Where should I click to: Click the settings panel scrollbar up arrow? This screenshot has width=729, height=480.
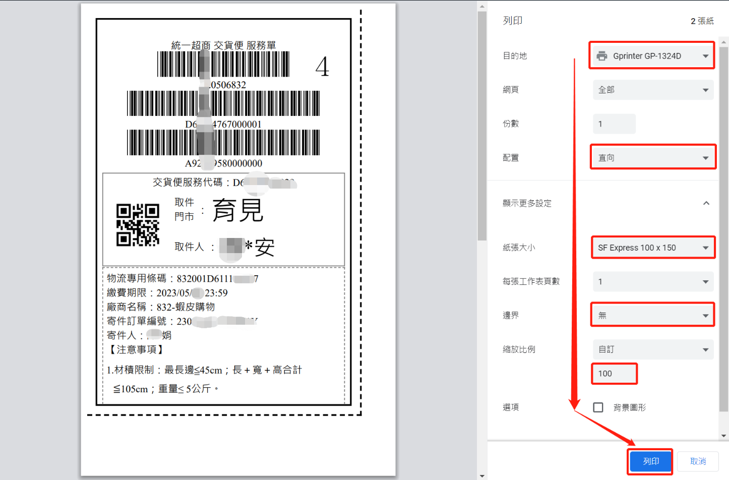click(724, 42)
